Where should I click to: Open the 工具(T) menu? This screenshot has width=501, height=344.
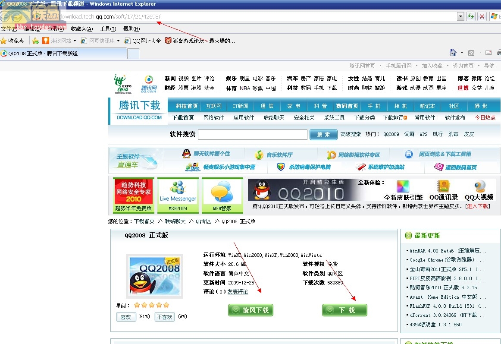click(108, 29)
